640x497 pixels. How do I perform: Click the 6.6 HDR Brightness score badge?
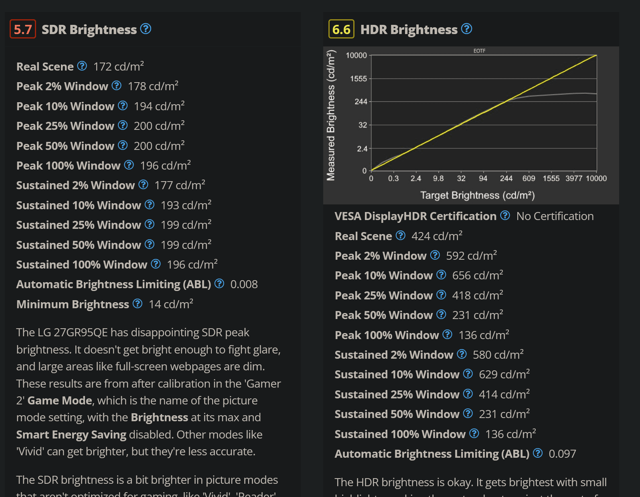click(341, 29)
